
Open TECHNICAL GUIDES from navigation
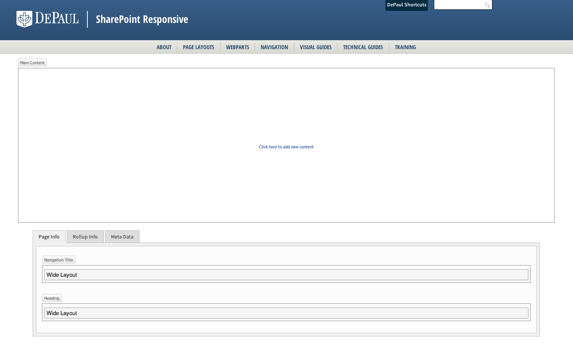click(x=363, y=47)
